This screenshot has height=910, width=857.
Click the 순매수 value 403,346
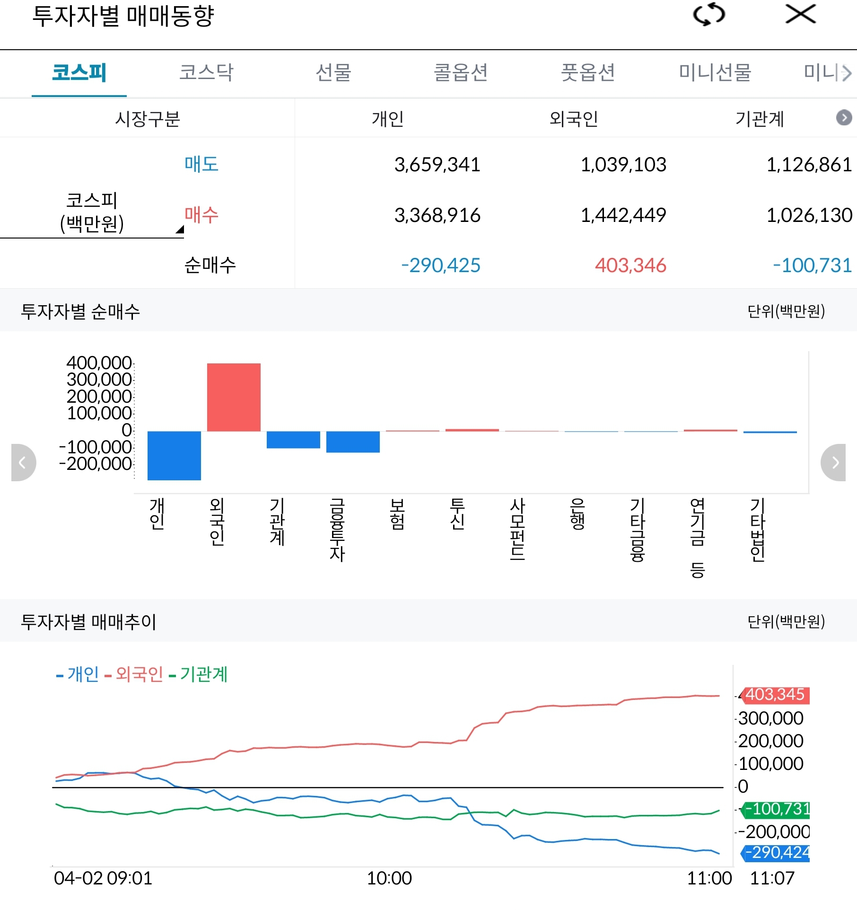631,266
